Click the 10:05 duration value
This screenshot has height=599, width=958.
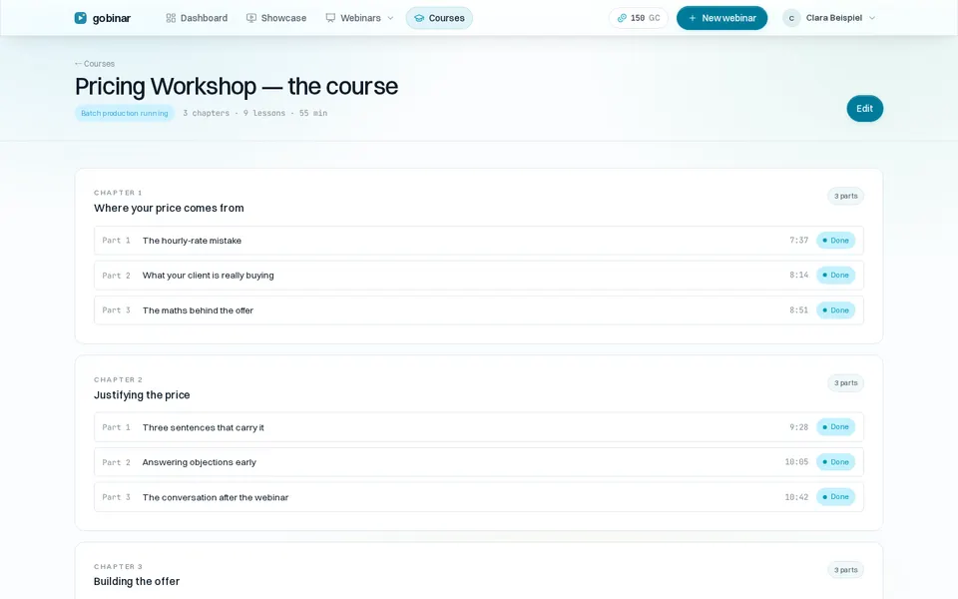coord(796,462)
